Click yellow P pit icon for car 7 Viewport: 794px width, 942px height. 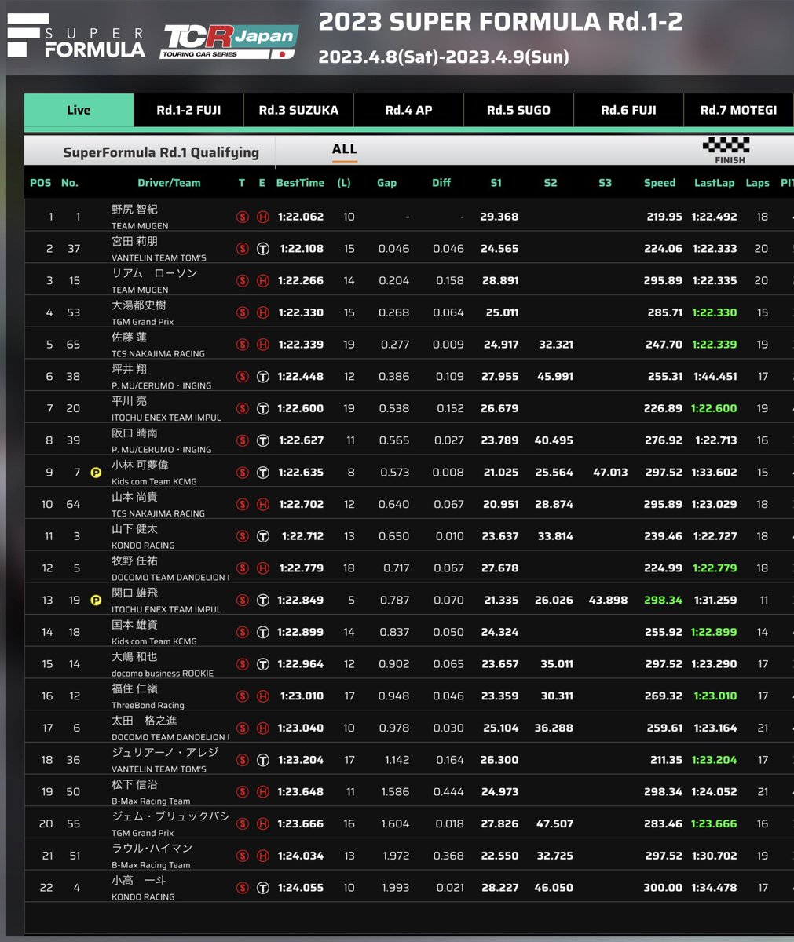(96, 473)
